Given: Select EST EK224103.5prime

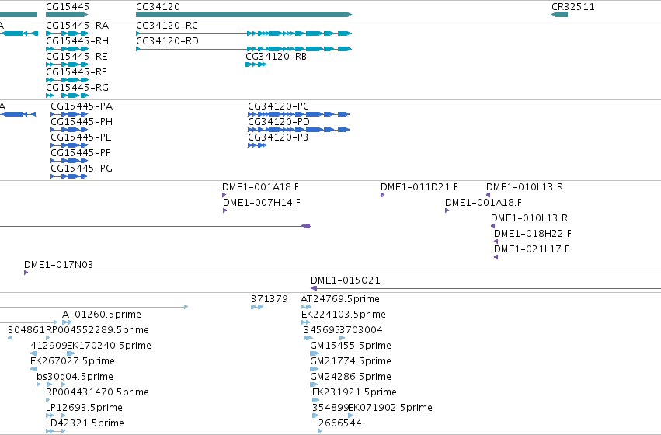Looking at the screenshot, I should point(305,323).
